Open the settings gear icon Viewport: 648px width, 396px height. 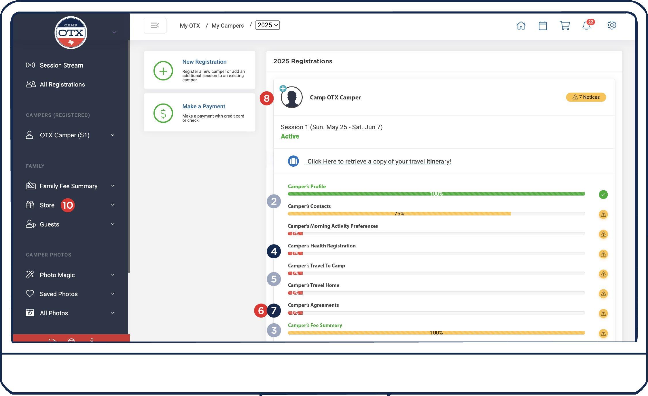click(611, 25)
